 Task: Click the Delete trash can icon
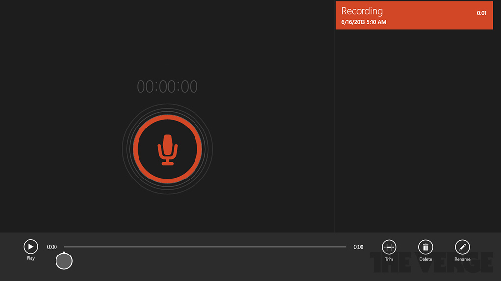[x=426, y=247]
